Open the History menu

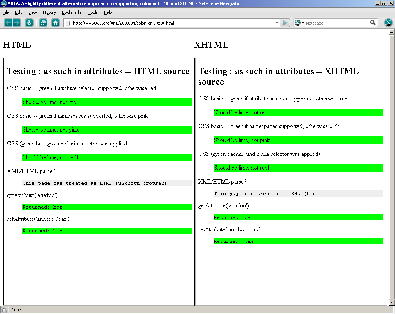tap(49, 12)
